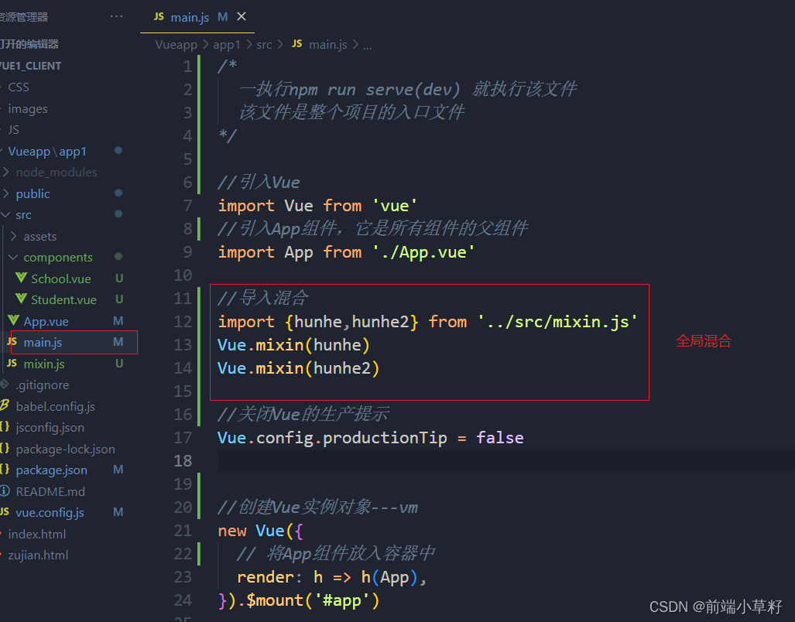The image size is (795, 622).
Task: Select package.json in the explorer
Action: pyautogui.click(x=51, y=470)
